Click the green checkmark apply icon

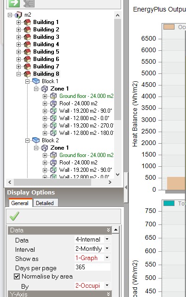pyautogui.click(x=14, y=216)
